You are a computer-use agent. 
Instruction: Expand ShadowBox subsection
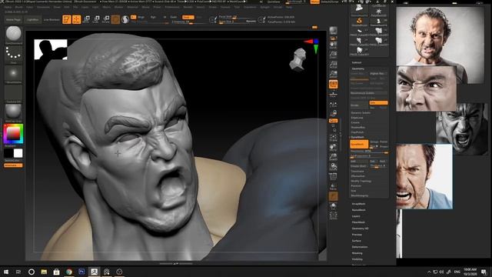point(358,128)
